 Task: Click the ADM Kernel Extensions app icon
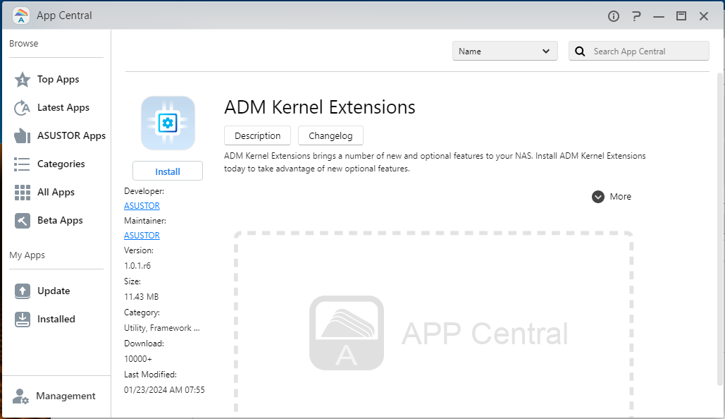pos(168,123)
